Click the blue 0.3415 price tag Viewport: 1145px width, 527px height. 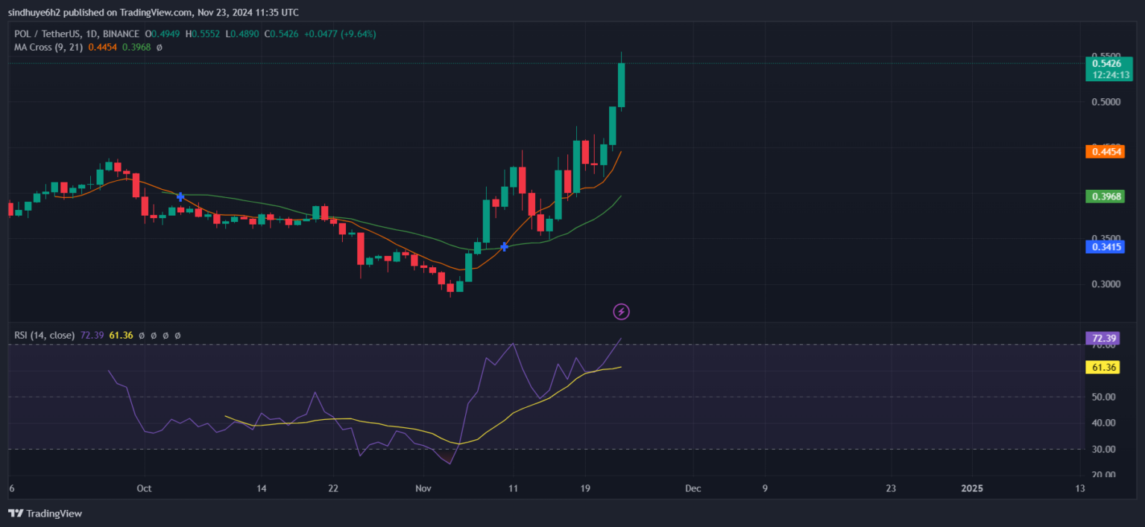(x=1105, y=246)
